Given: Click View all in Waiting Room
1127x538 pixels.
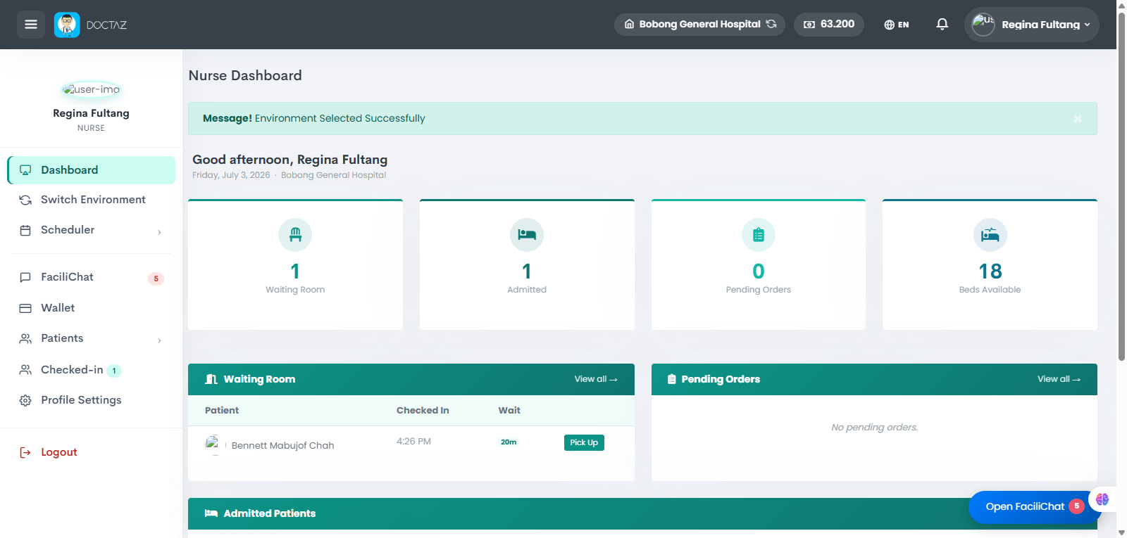Looking at the screenshot, I should pos(595,379).
